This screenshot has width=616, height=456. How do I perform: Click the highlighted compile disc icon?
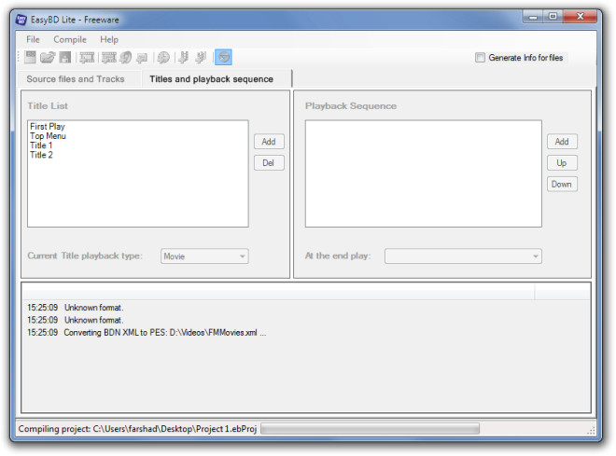[x=224, y=57]
